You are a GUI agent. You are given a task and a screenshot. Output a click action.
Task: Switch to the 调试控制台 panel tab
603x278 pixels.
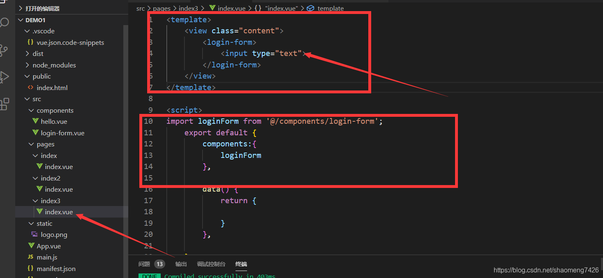click(x=211, y=264)
